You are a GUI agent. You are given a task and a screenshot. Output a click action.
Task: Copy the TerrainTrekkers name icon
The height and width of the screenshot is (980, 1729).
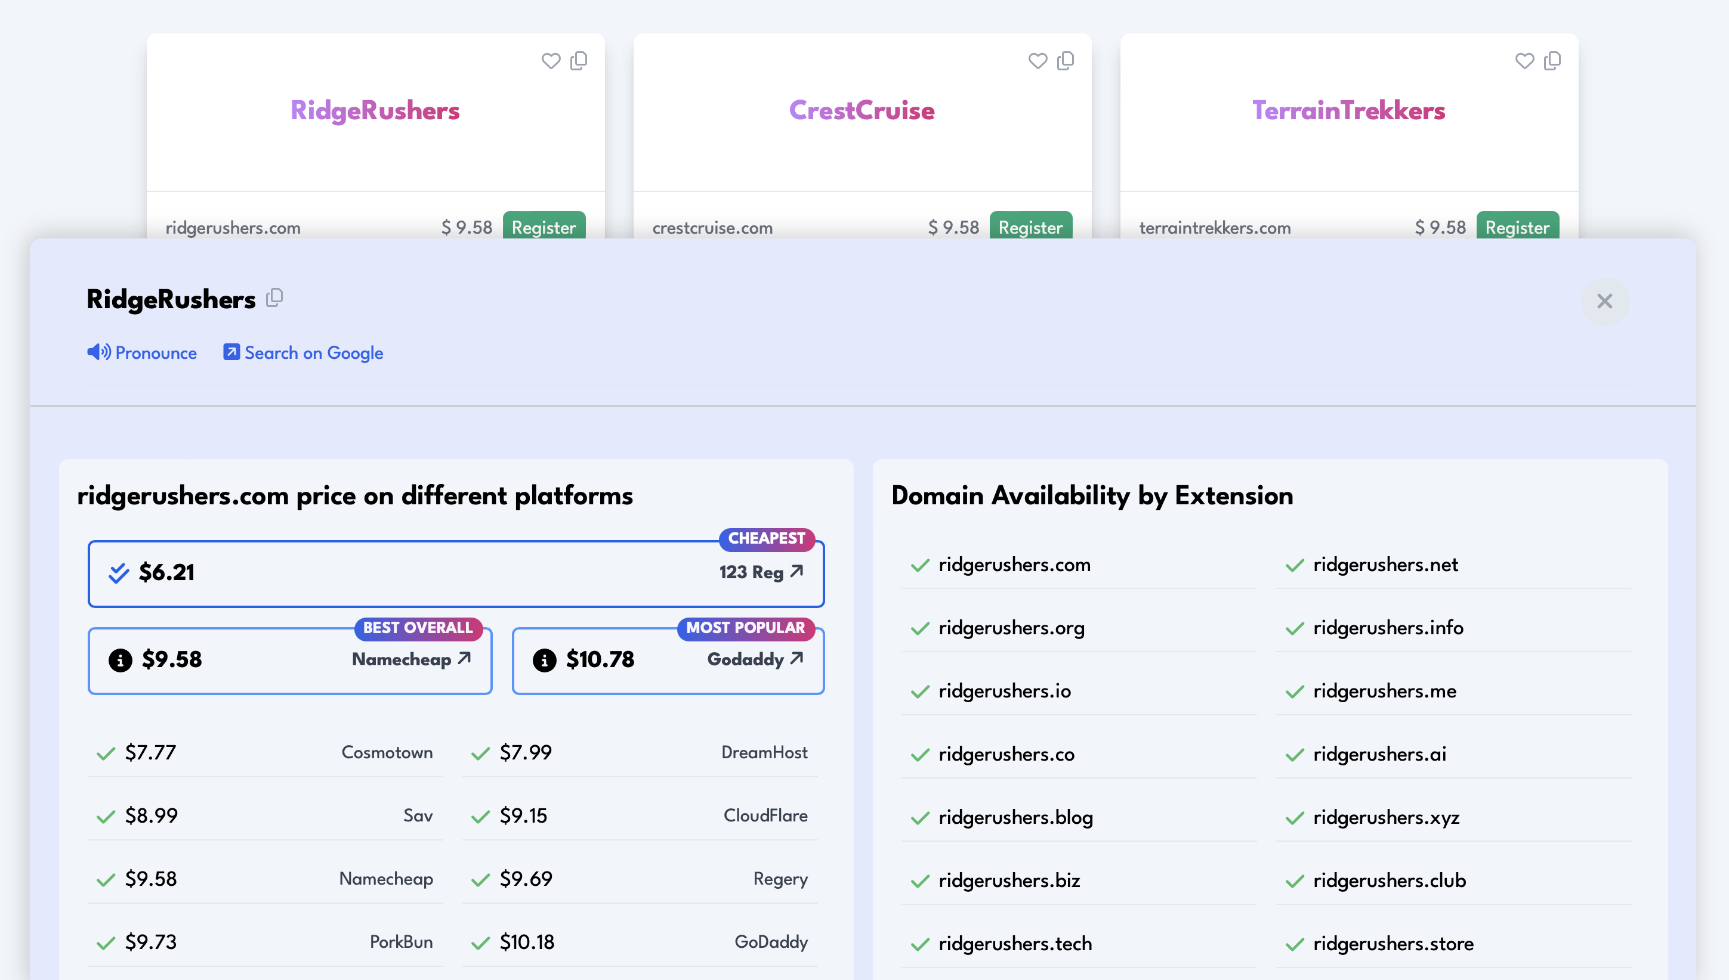coord(1552,61)
